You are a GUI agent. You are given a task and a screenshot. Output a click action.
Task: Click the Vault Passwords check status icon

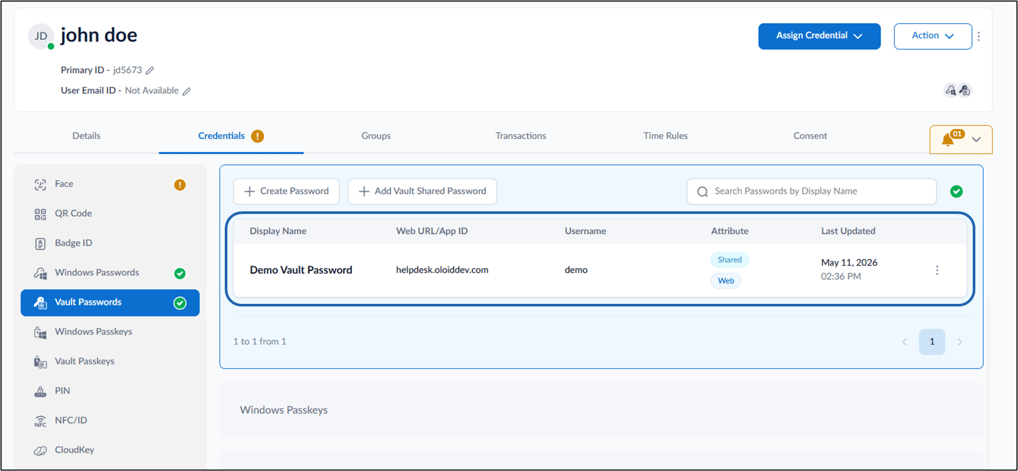[x=180, y=303]
